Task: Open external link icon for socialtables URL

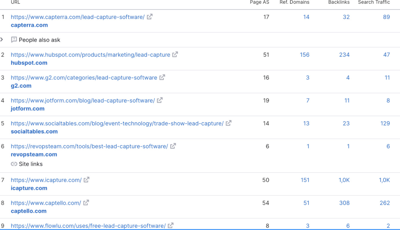Action: click(x=229, y=123)
